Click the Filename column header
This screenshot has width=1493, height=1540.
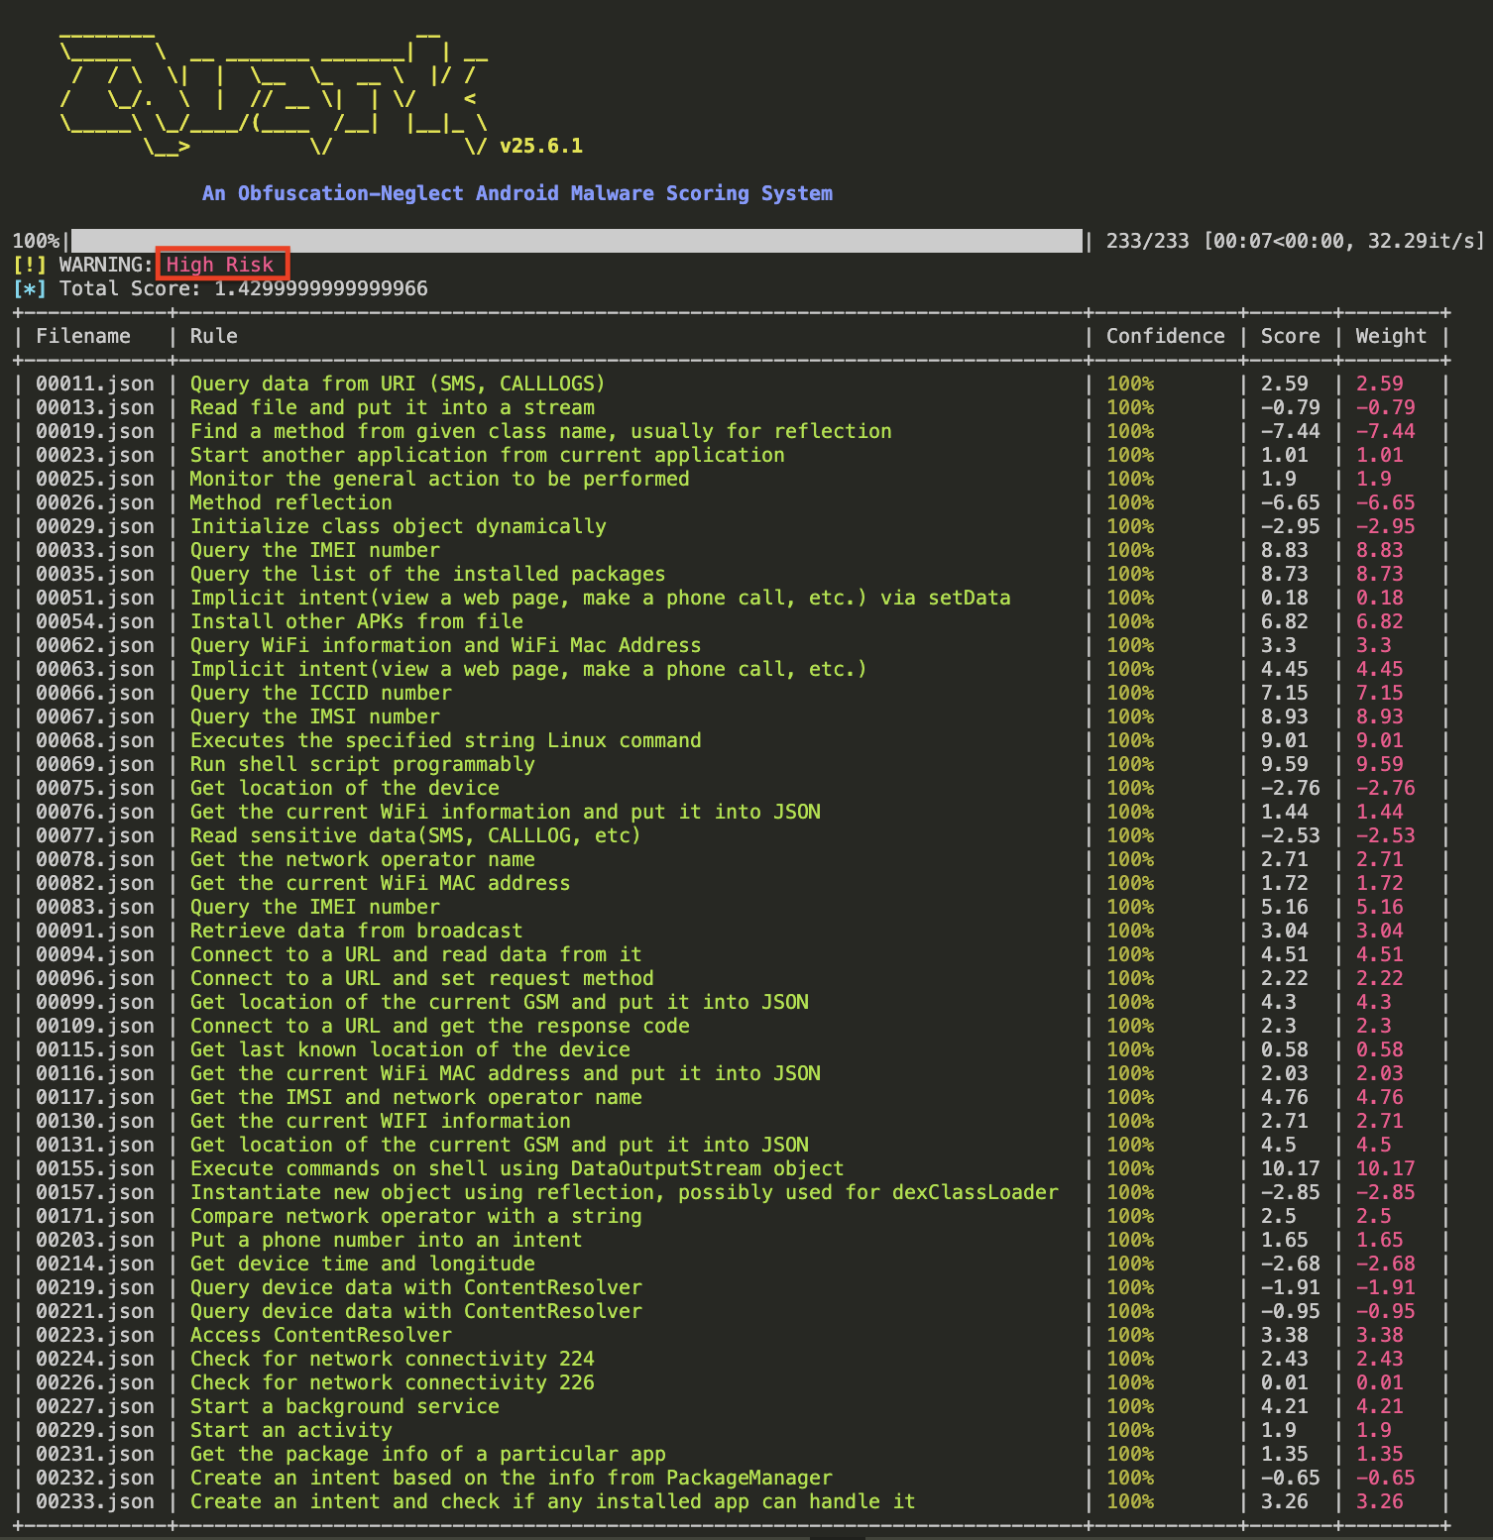click(x=83, y=336)
